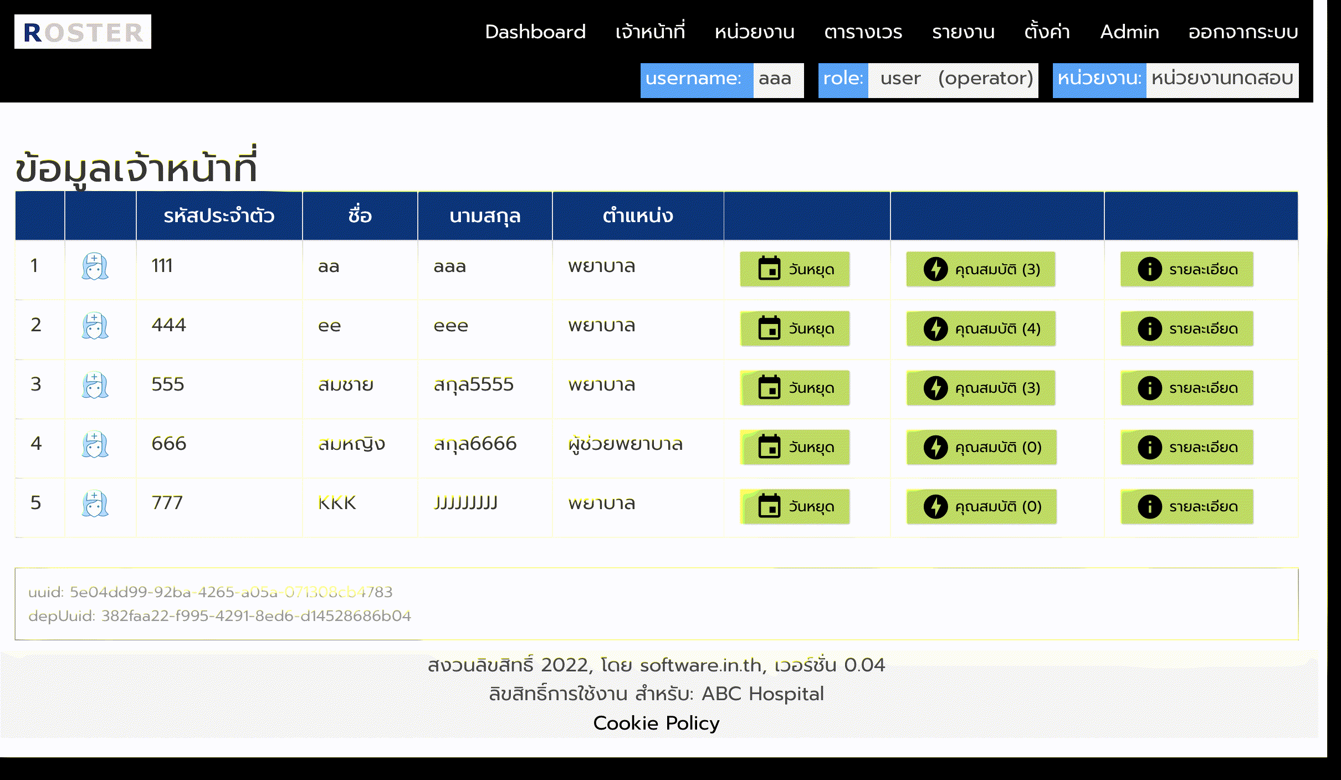Viewport: 1341px width, 780px height.
Task: Click info icon in row 666 รายละเอียด button
Action: pos(1149,447)
